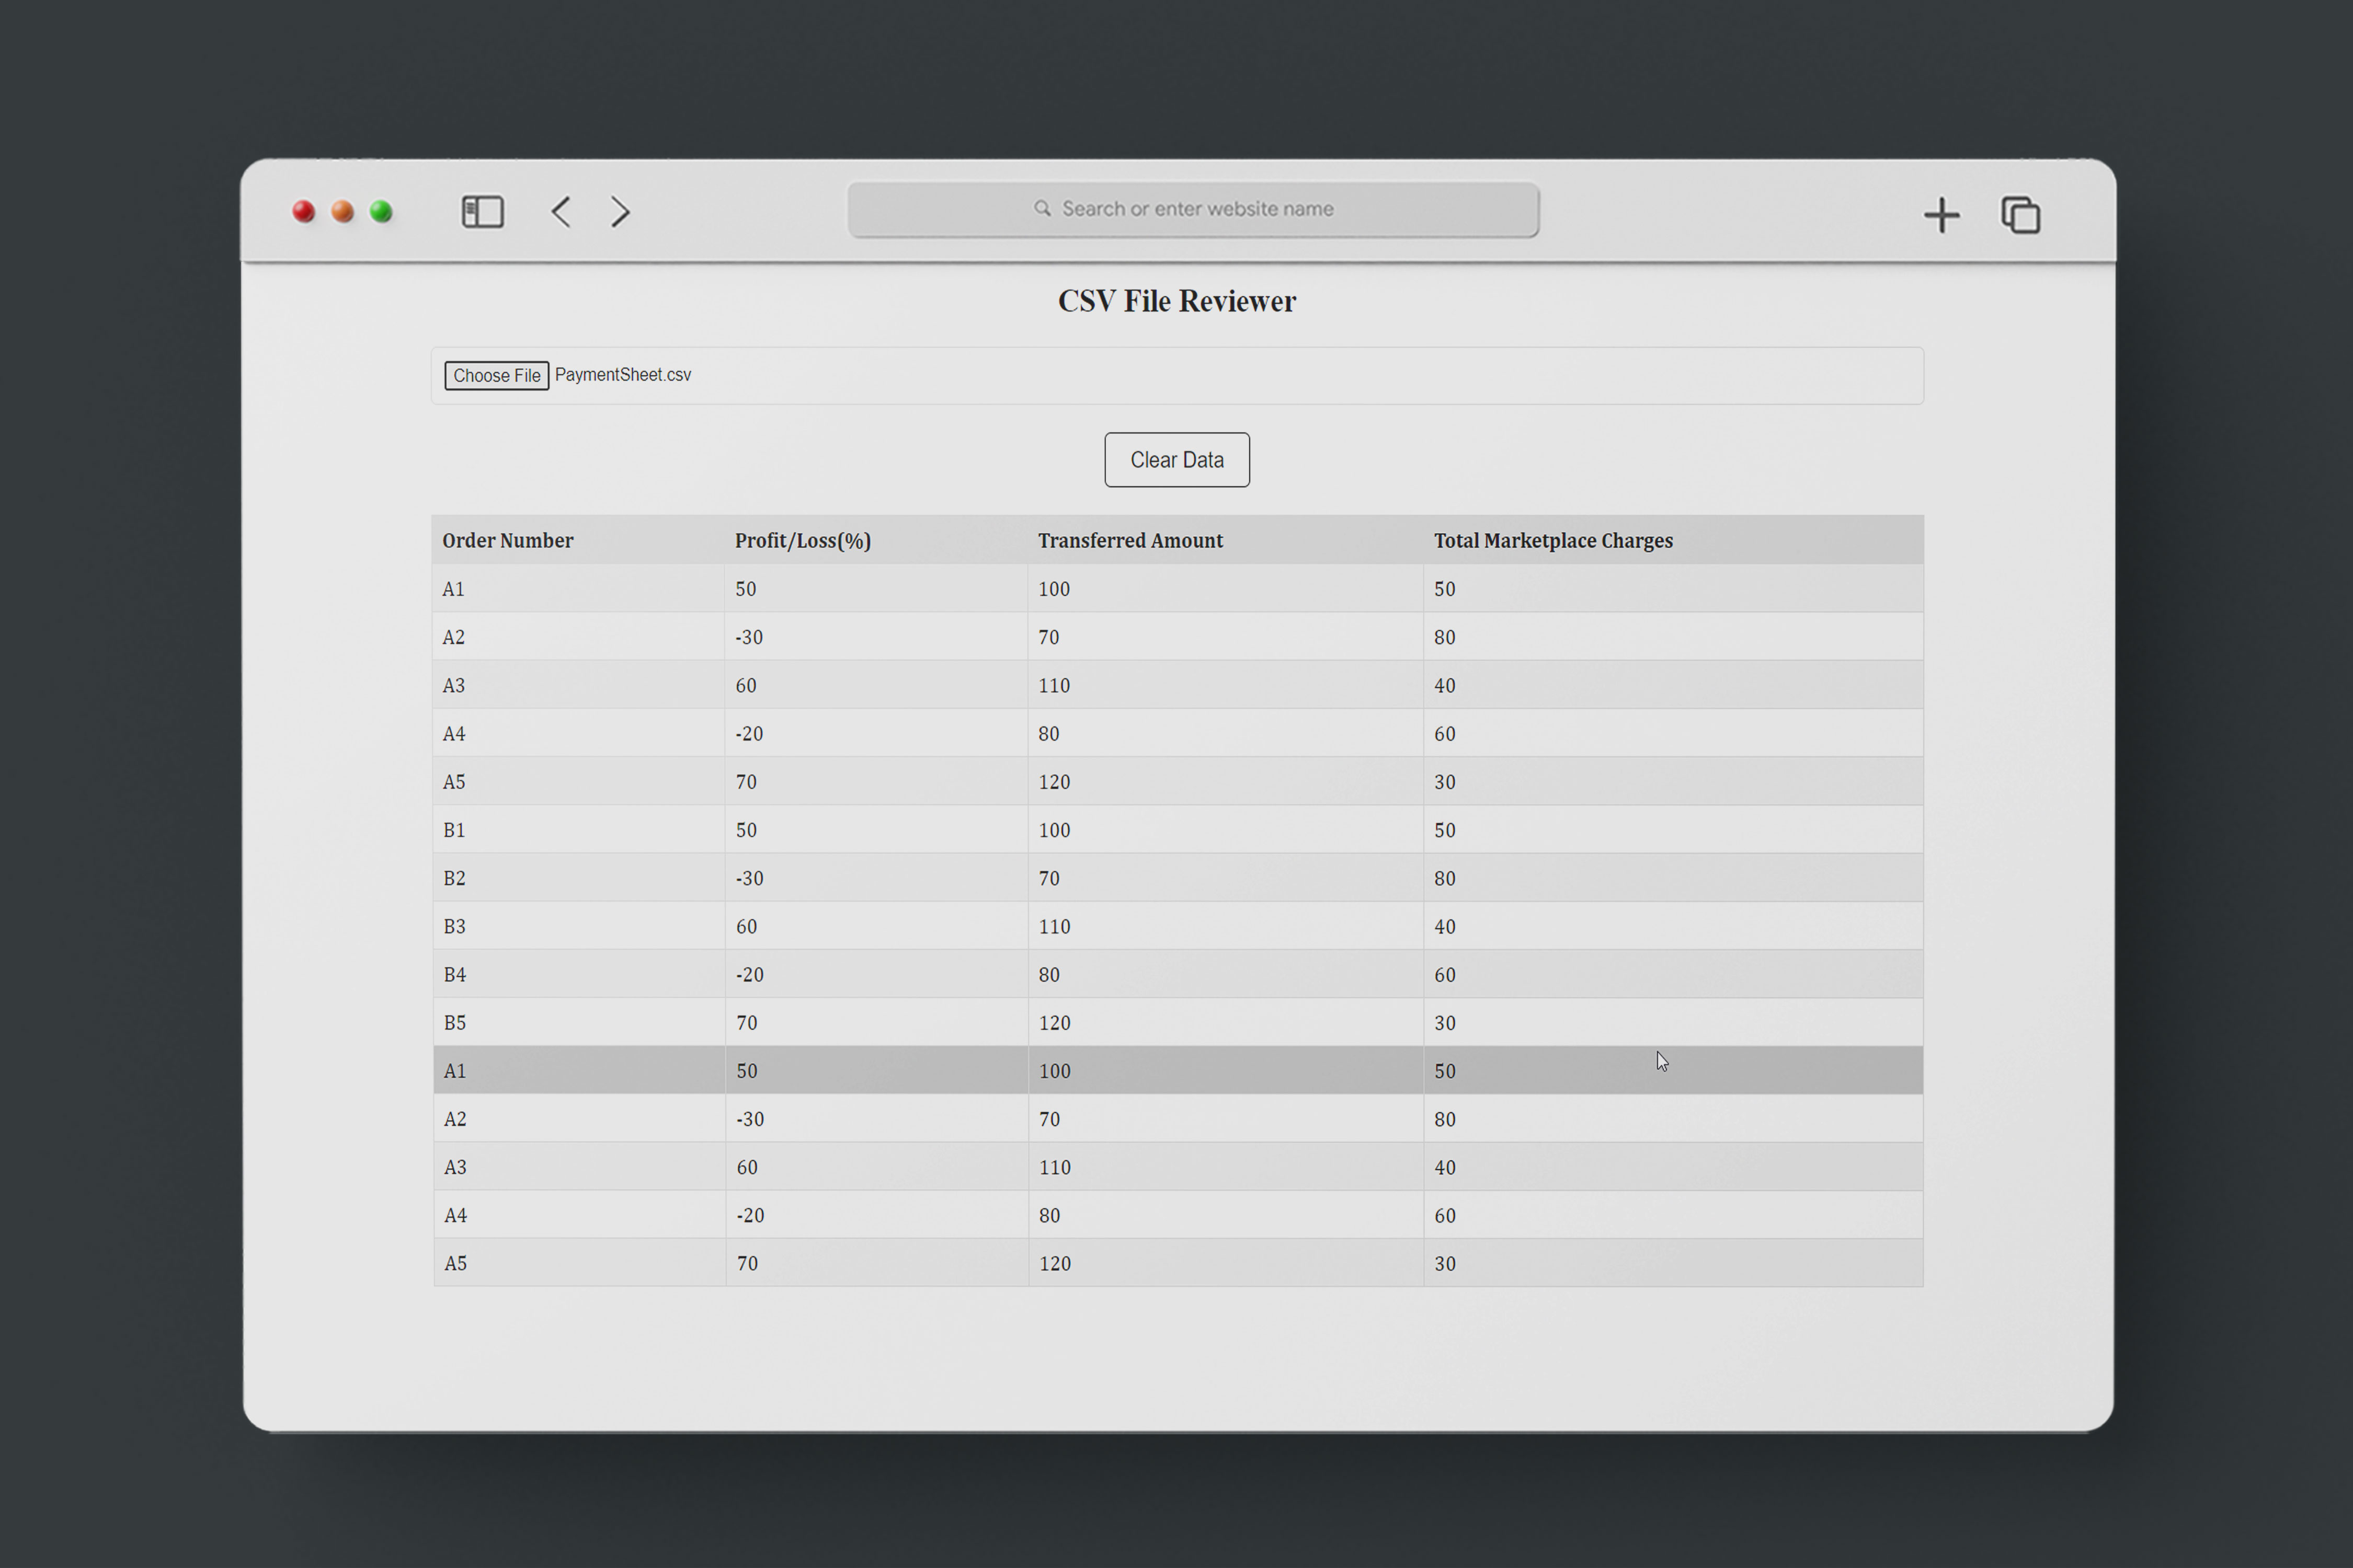
Task: Click the orange minimize window dot
Action: (342, 212)
